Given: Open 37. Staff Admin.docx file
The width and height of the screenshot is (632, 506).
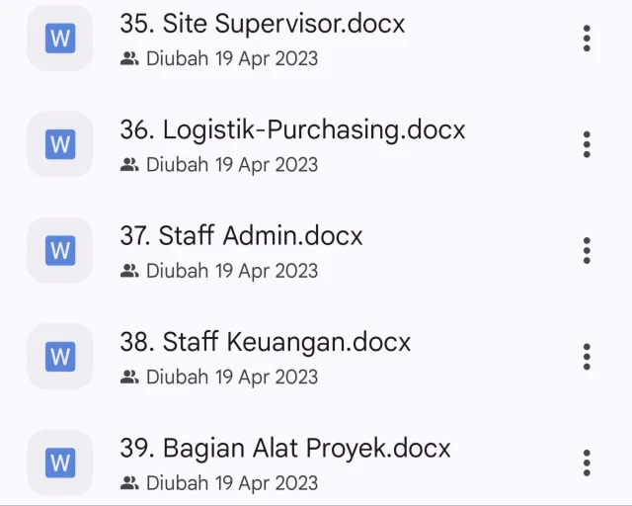Looking at the screenshot, I should (241, 236).
